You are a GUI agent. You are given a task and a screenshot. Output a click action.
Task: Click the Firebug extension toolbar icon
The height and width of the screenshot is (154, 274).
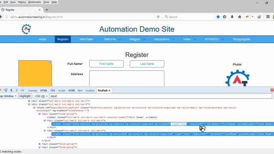[x=247, y=17]
